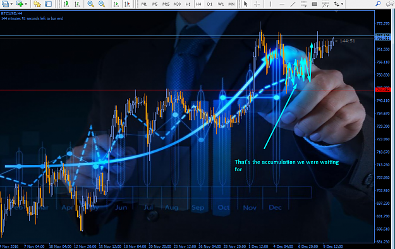Select the W1 timeframe
The height and width of the screenshot is (249, 395).
pos(221,4)
